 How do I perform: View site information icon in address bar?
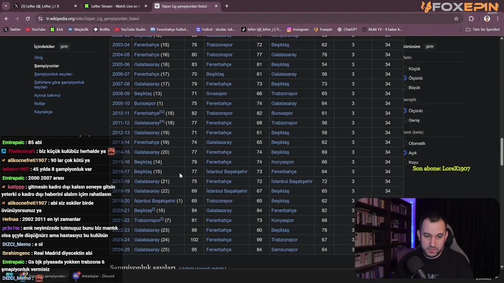(40, 18)
